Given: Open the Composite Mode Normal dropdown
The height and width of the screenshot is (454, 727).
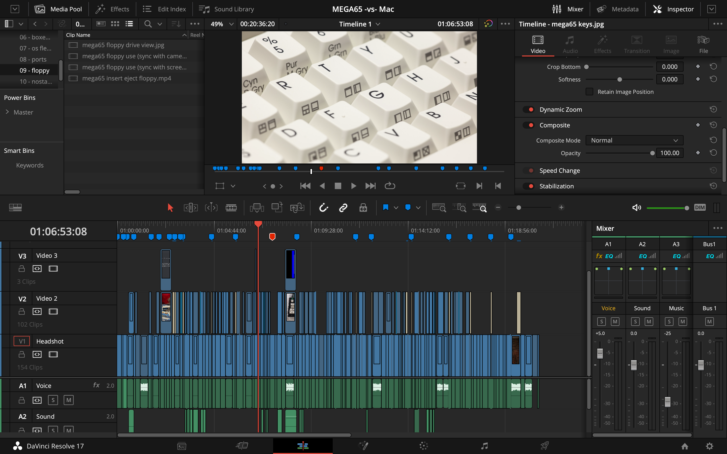Looking at the screenshot, I should [634, 140].
